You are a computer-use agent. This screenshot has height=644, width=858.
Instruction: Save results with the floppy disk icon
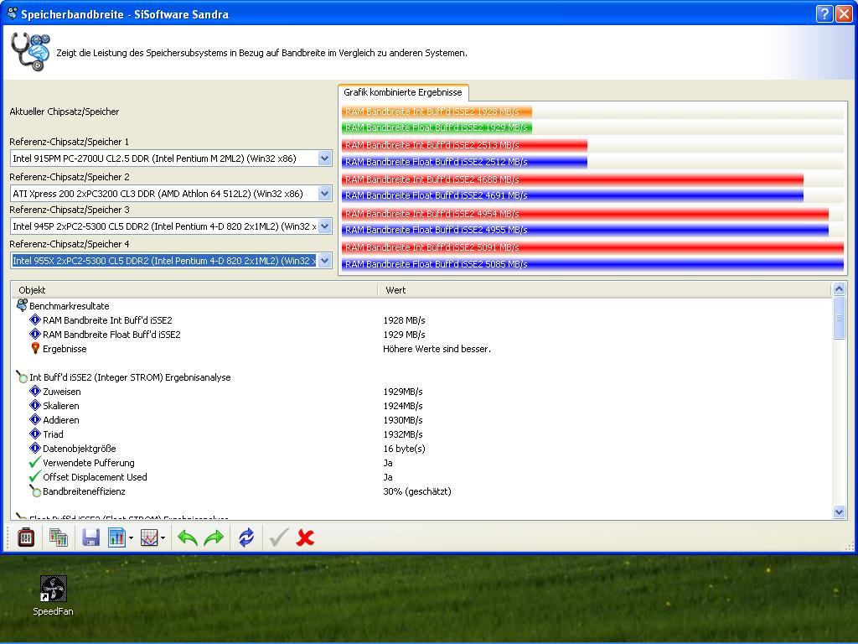(90, 538)
